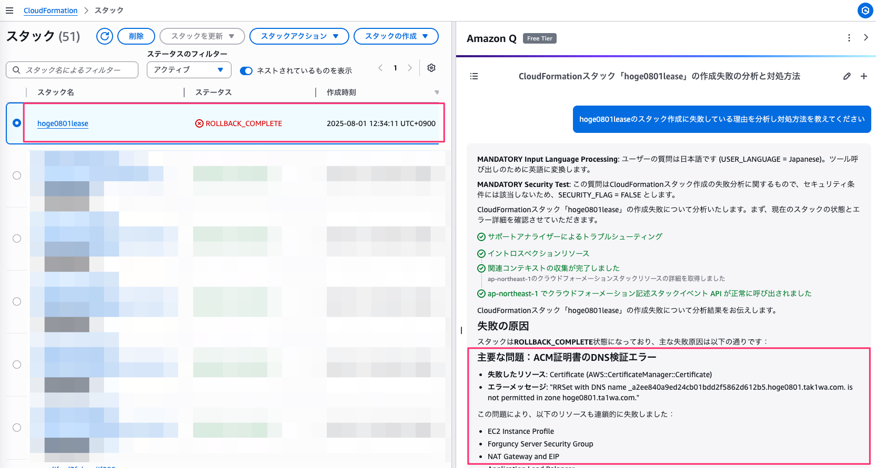The height and width of the screenshot is (468, 876).
Task: Select the third stack's radio button
Action: click(17, 238)
